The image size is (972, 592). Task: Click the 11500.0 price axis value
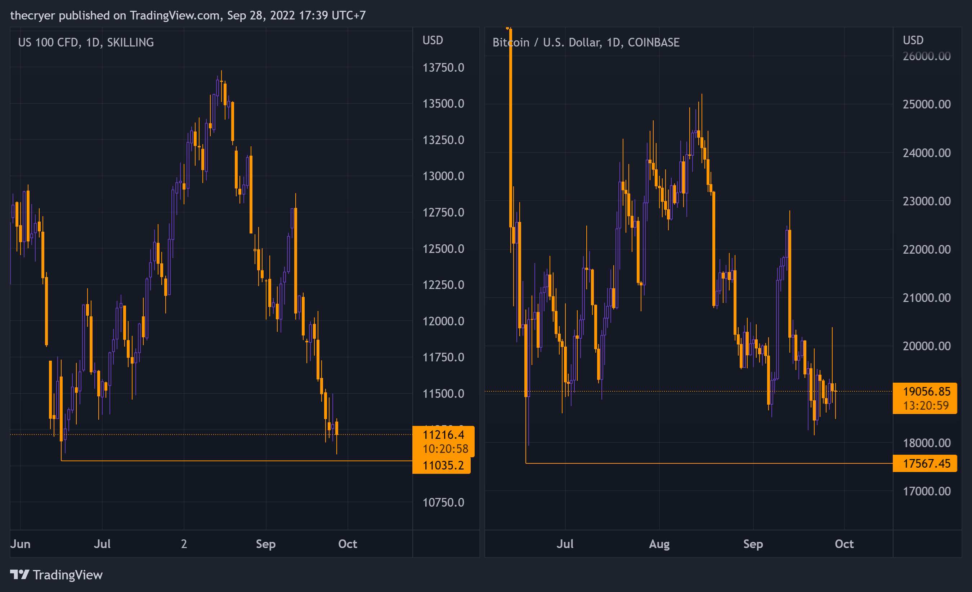[443, 394]
